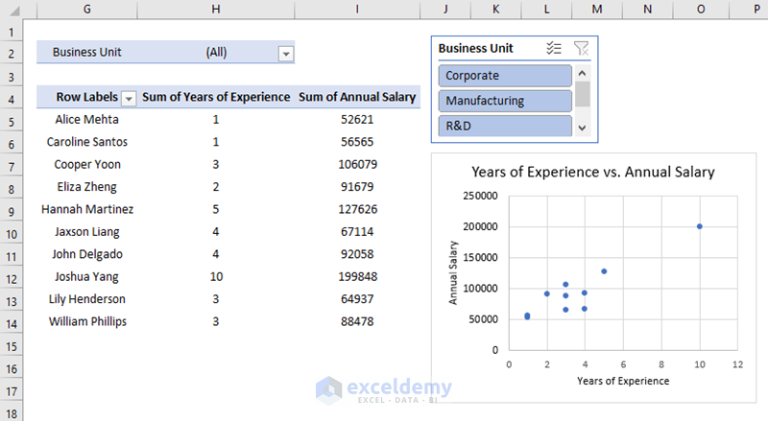Viewport: 768px width, 421px height.
Task: Click salary value 199848
Action: [x=357, y=276]
